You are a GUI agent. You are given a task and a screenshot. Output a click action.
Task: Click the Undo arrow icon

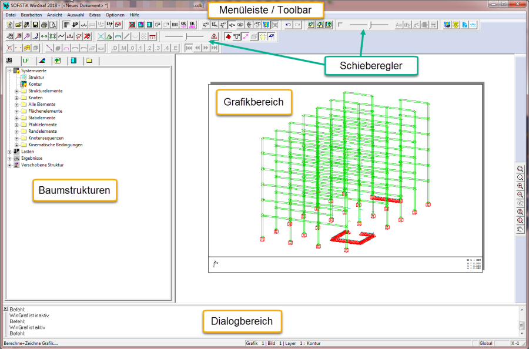[288, 25]
